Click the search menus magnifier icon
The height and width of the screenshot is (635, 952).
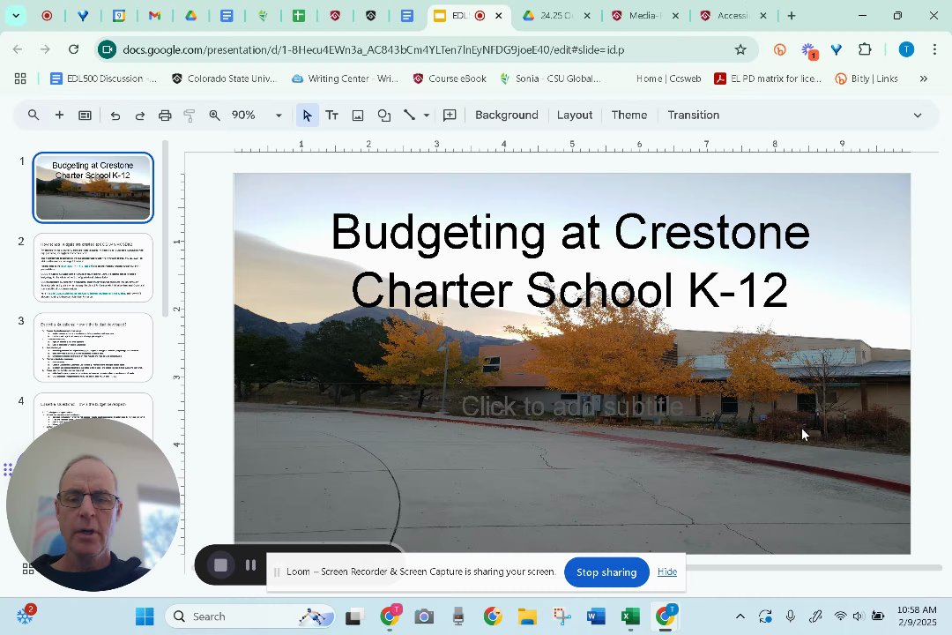33,116
